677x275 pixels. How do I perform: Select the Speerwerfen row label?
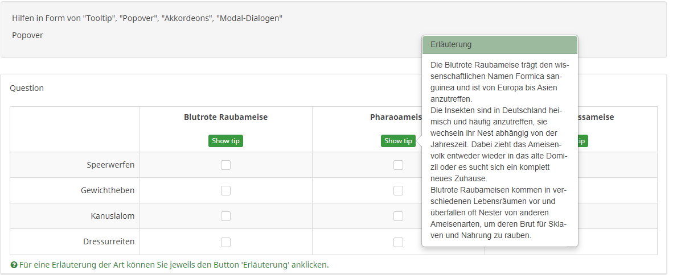pos(110,165)
